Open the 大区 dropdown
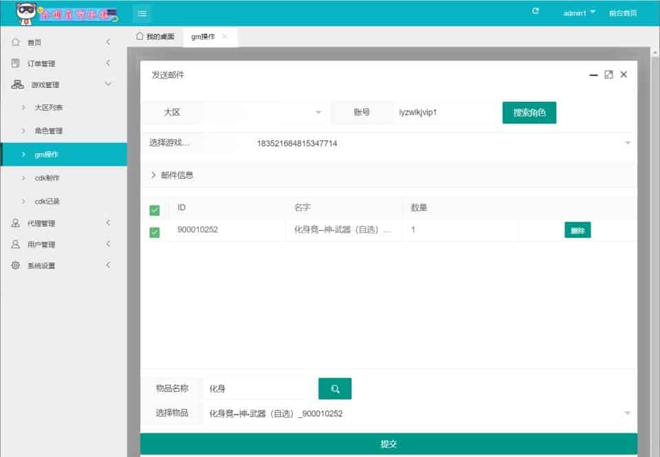Image resolution: width=660 pixels, height=457 pixels. 264,112
